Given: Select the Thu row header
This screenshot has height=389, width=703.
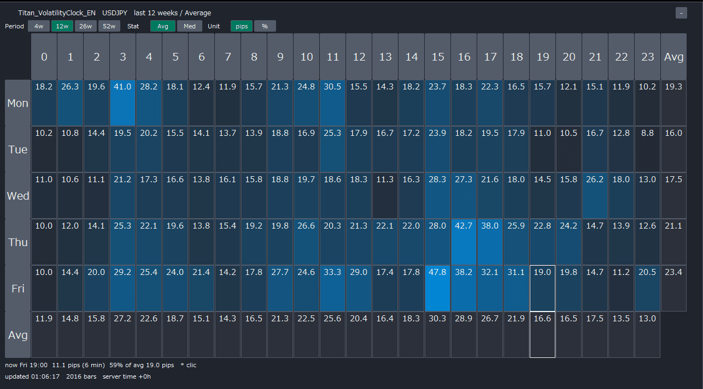Looking at the screenshot, I should point(18,242).
